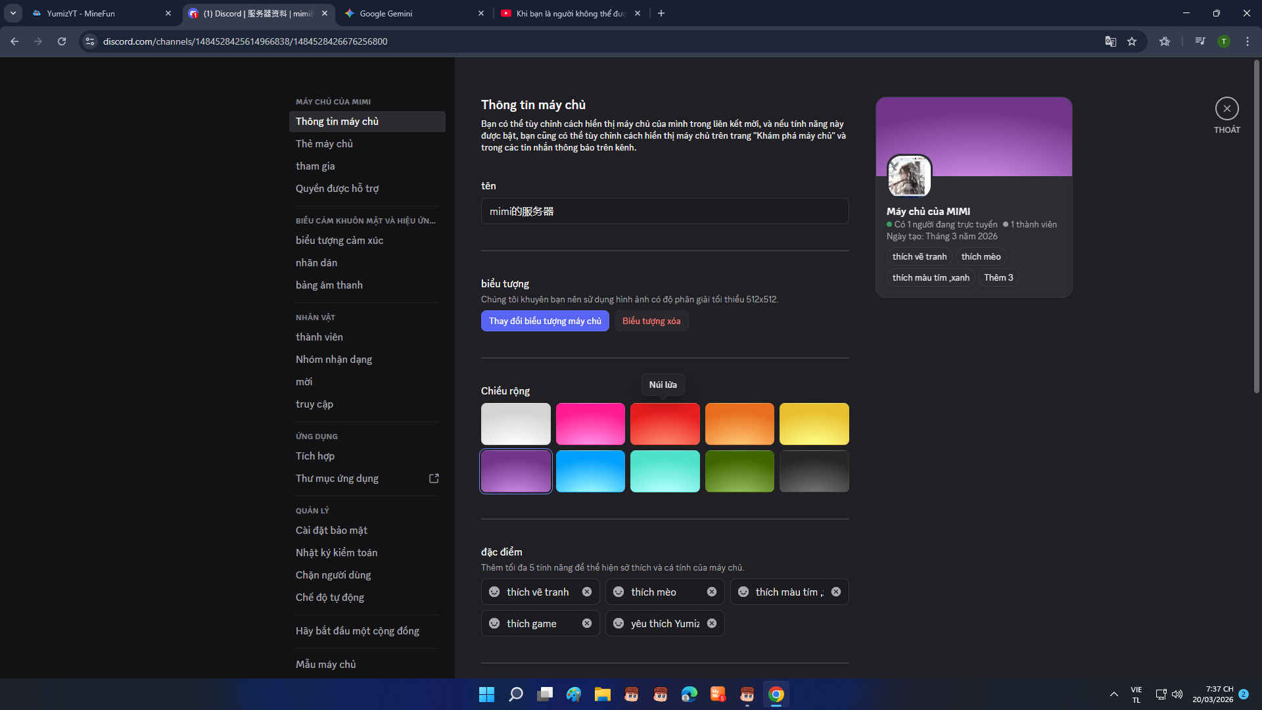Show hidden system tray icons chevron

point(1113,694)
